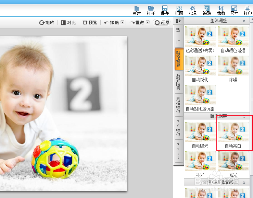Collapse the side panel arrow icon

[178, 21]
